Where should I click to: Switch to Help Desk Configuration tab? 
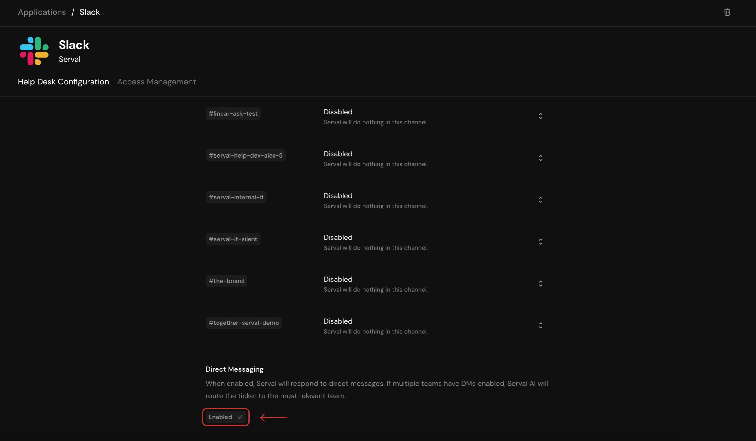tap(63, 82)
